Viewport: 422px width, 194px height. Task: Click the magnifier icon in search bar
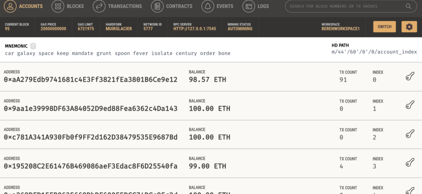click(408, 6)
